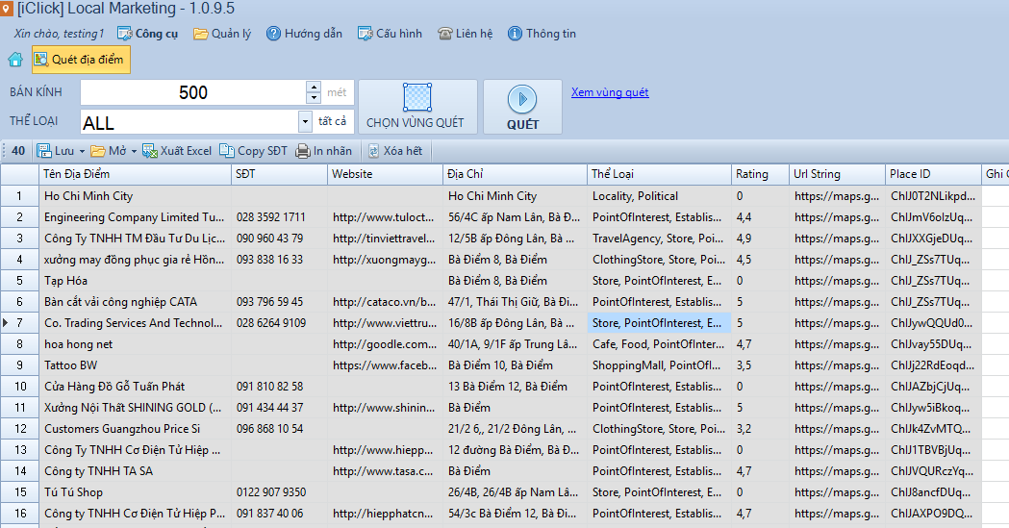Click phone number 090 960 43 79

coord(279,239)
